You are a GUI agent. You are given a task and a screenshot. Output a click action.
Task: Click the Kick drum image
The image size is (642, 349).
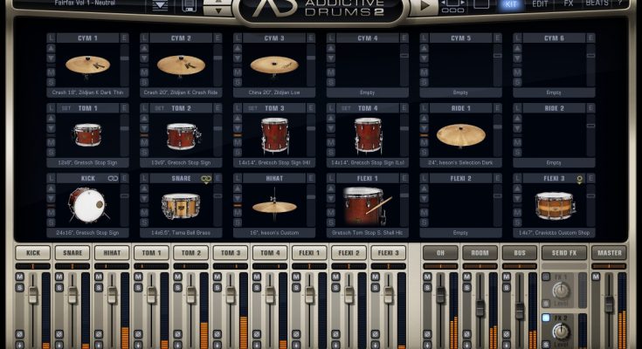click(x=86, y=205)
